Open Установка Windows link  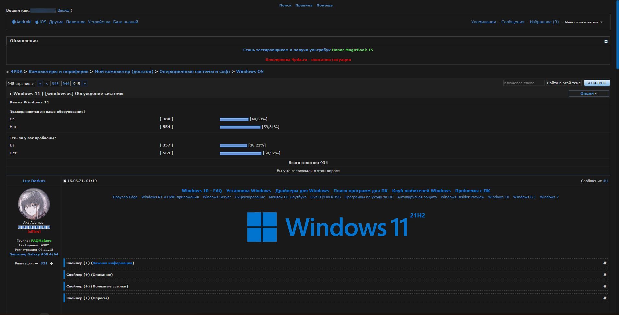[x=249, y=191]
